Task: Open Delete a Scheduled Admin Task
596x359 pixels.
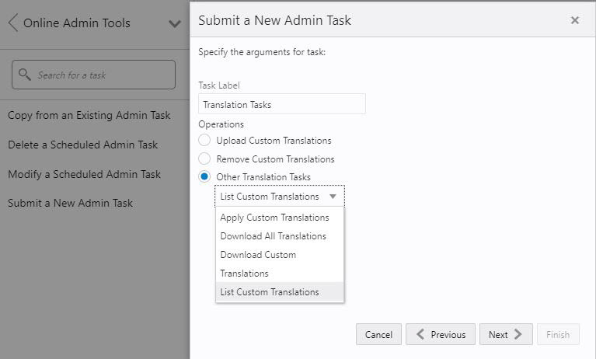Action: [x=82, y=145]
